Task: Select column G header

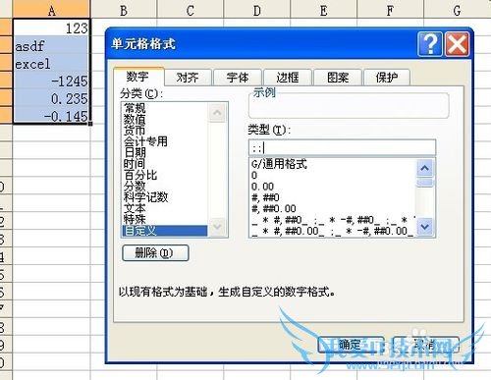Action: 458,10
